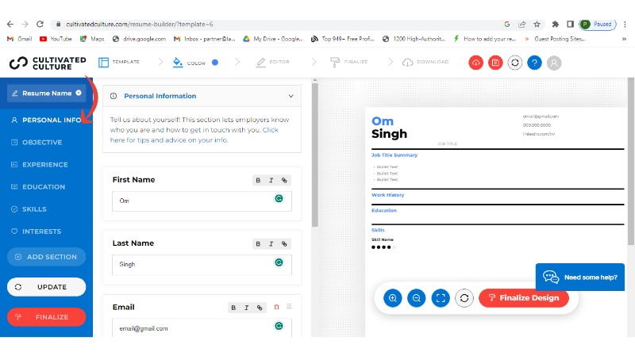
Task: Click the zoom out magnifier icon
Action: tap(416, 298)
